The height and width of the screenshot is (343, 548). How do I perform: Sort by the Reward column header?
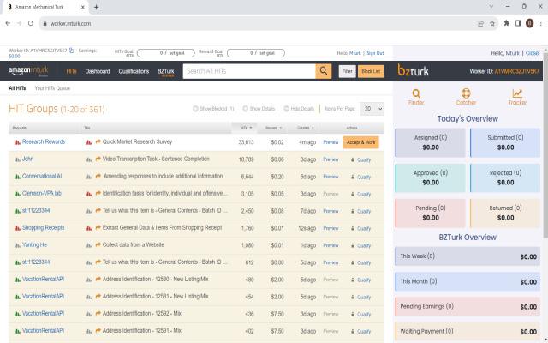273,128
